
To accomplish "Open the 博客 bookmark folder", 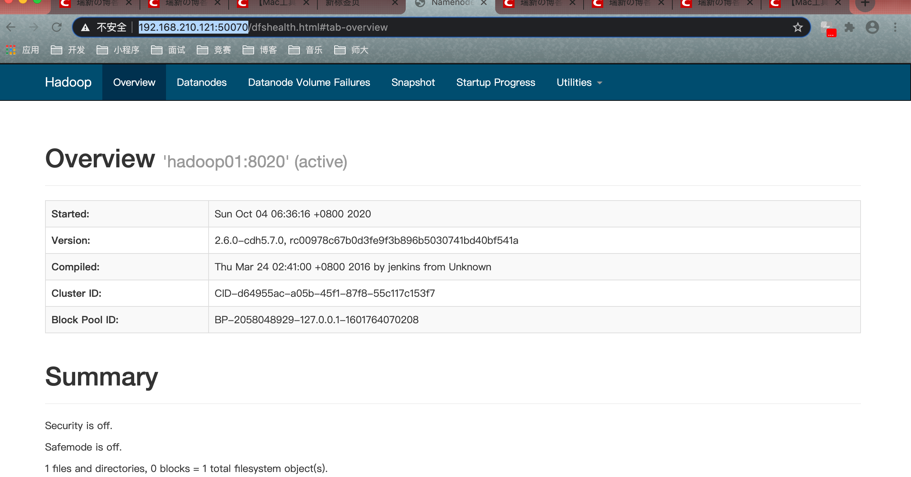I will tap(260, 50).
